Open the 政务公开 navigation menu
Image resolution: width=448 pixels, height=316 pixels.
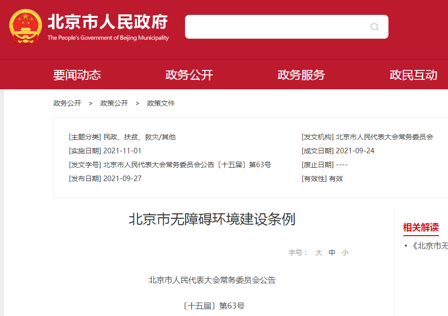189,75
